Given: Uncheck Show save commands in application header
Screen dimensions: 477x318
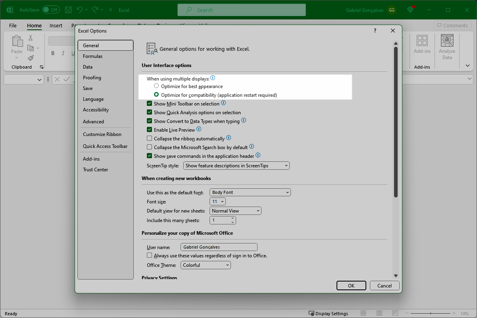Looking at the screenshot, I should [x=150, y=156].
